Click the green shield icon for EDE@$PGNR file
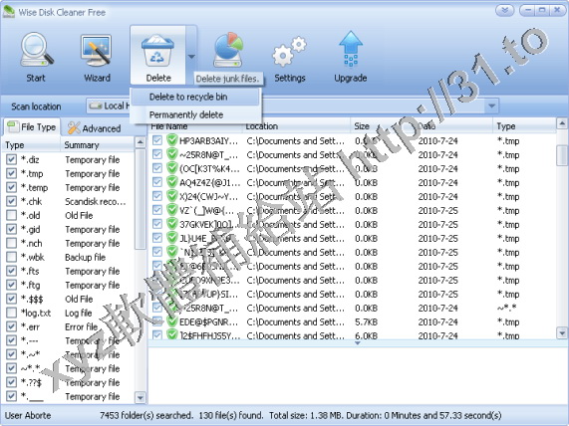569x426 pixels. [x=171, y=321]
